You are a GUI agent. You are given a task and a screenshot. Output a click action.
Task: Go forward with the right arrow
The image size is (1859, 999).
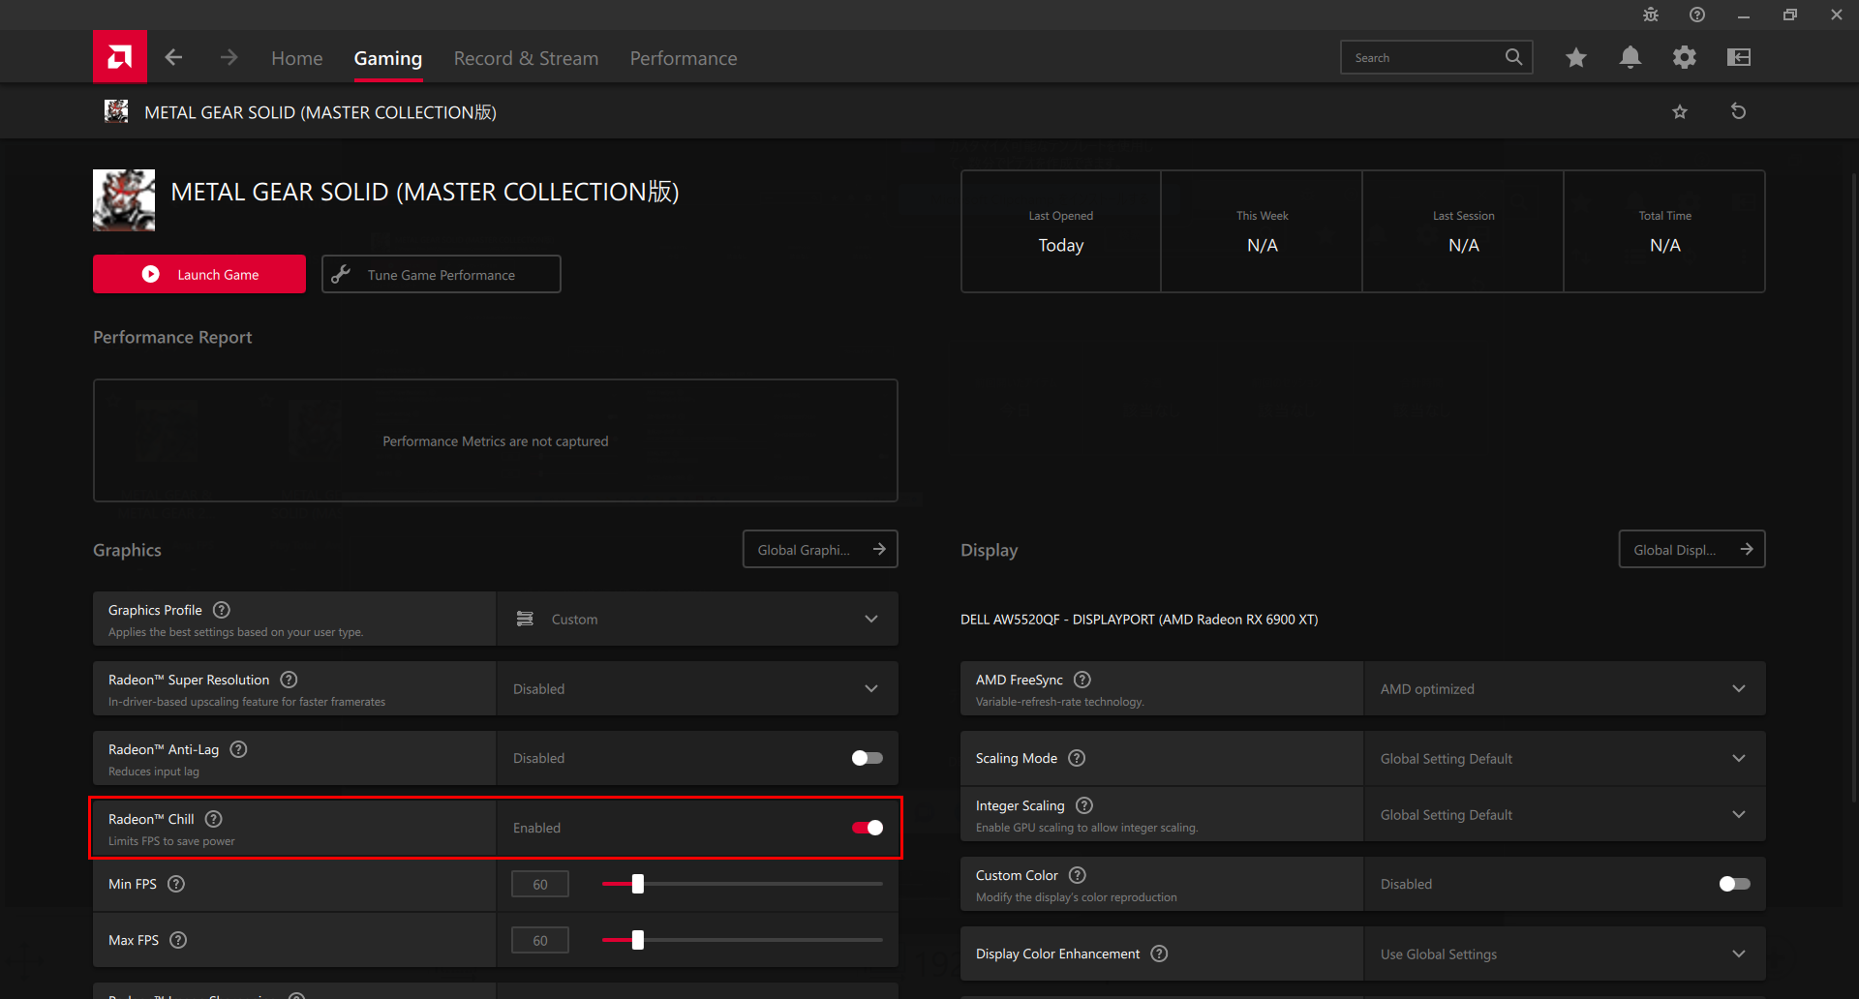229,58
